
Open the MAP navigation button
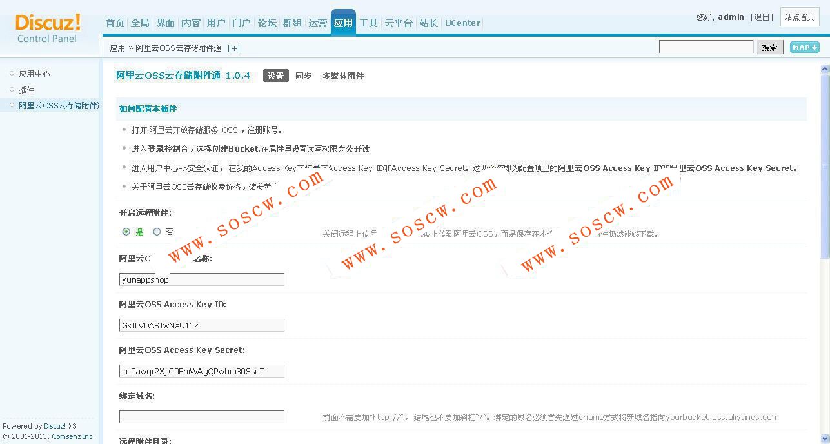tap(804, 47)
